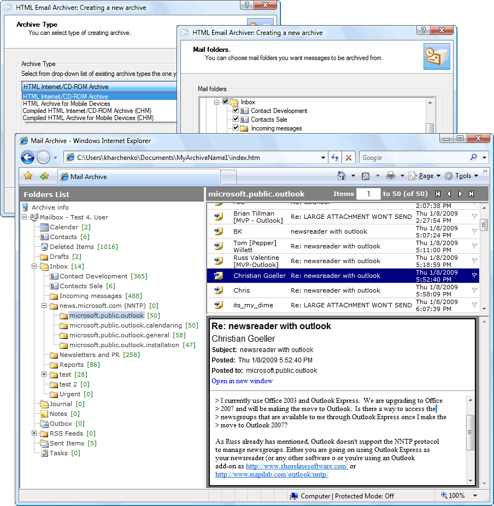This screenshot has width=494, height=506.
Task: Open the Favorites Center star
Action: [28, 176]
